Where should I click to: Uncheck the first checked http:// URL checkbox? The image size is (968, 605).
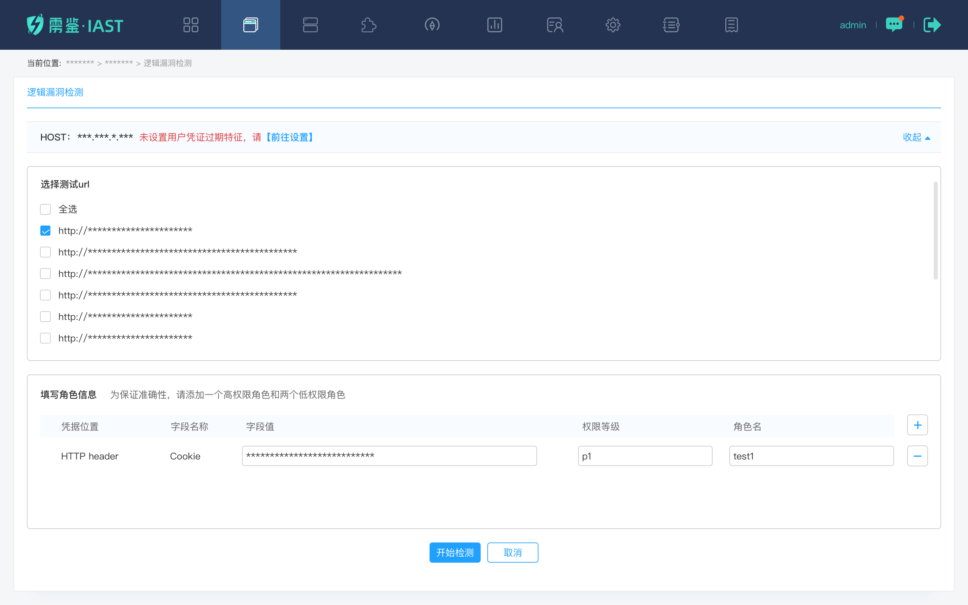coord(46,231)
